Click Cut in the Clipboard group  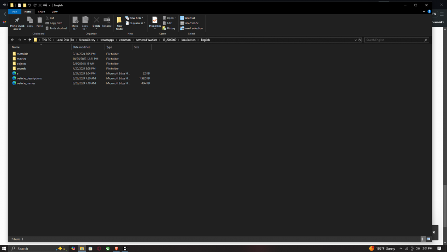click(50, 18)
